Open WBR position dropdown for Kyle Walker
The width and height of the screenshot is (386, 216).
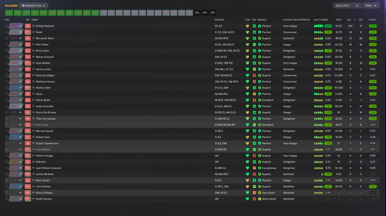(16, 63)
